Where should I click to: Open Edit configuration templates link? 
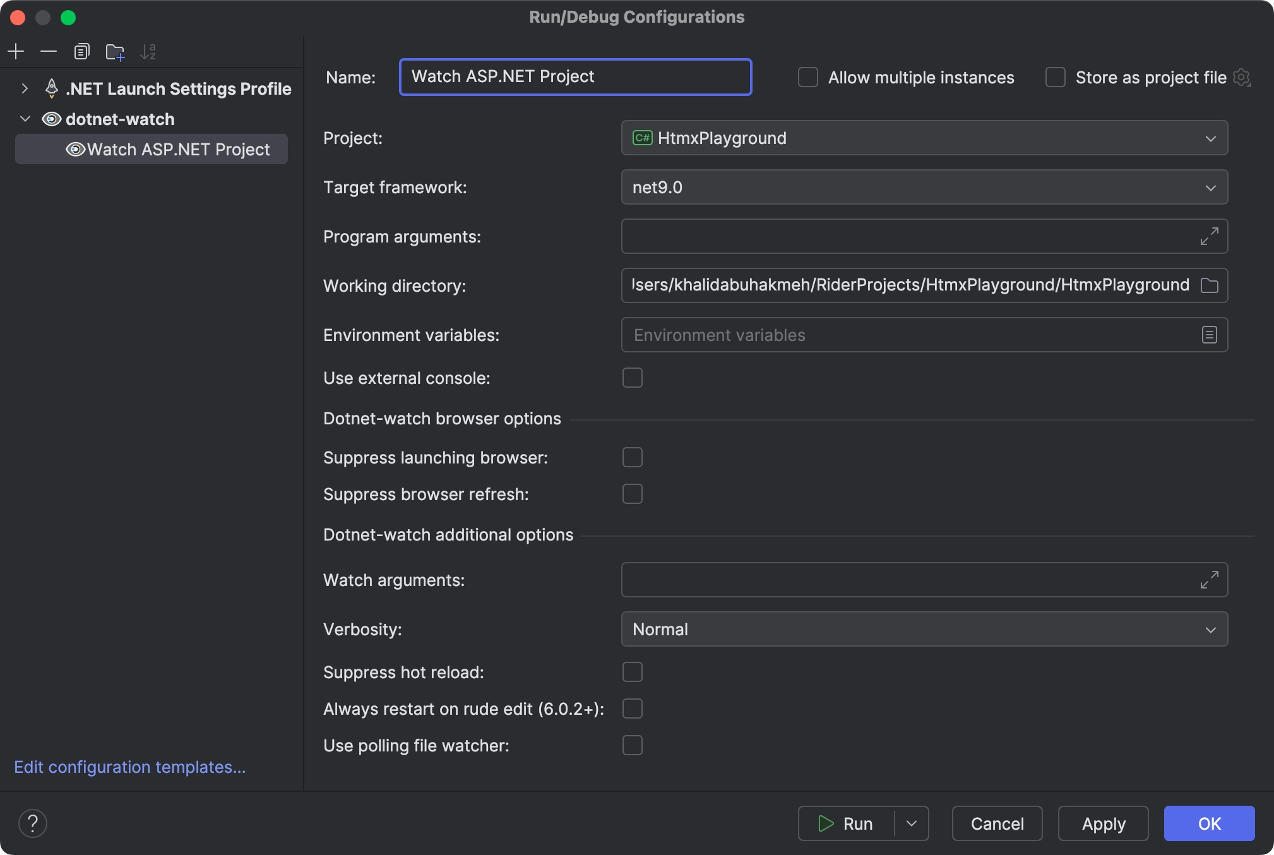point(130,767)
